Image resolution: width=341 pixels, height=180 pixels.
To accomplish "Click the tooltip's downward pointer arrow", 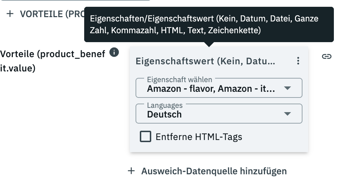I will [x=209, y=45].
